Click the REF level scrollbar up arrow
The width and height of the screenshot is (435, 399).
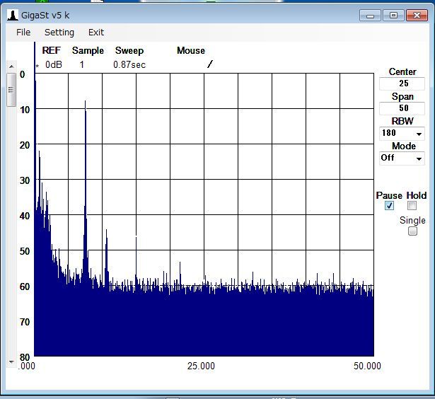(x=11, y=66)
